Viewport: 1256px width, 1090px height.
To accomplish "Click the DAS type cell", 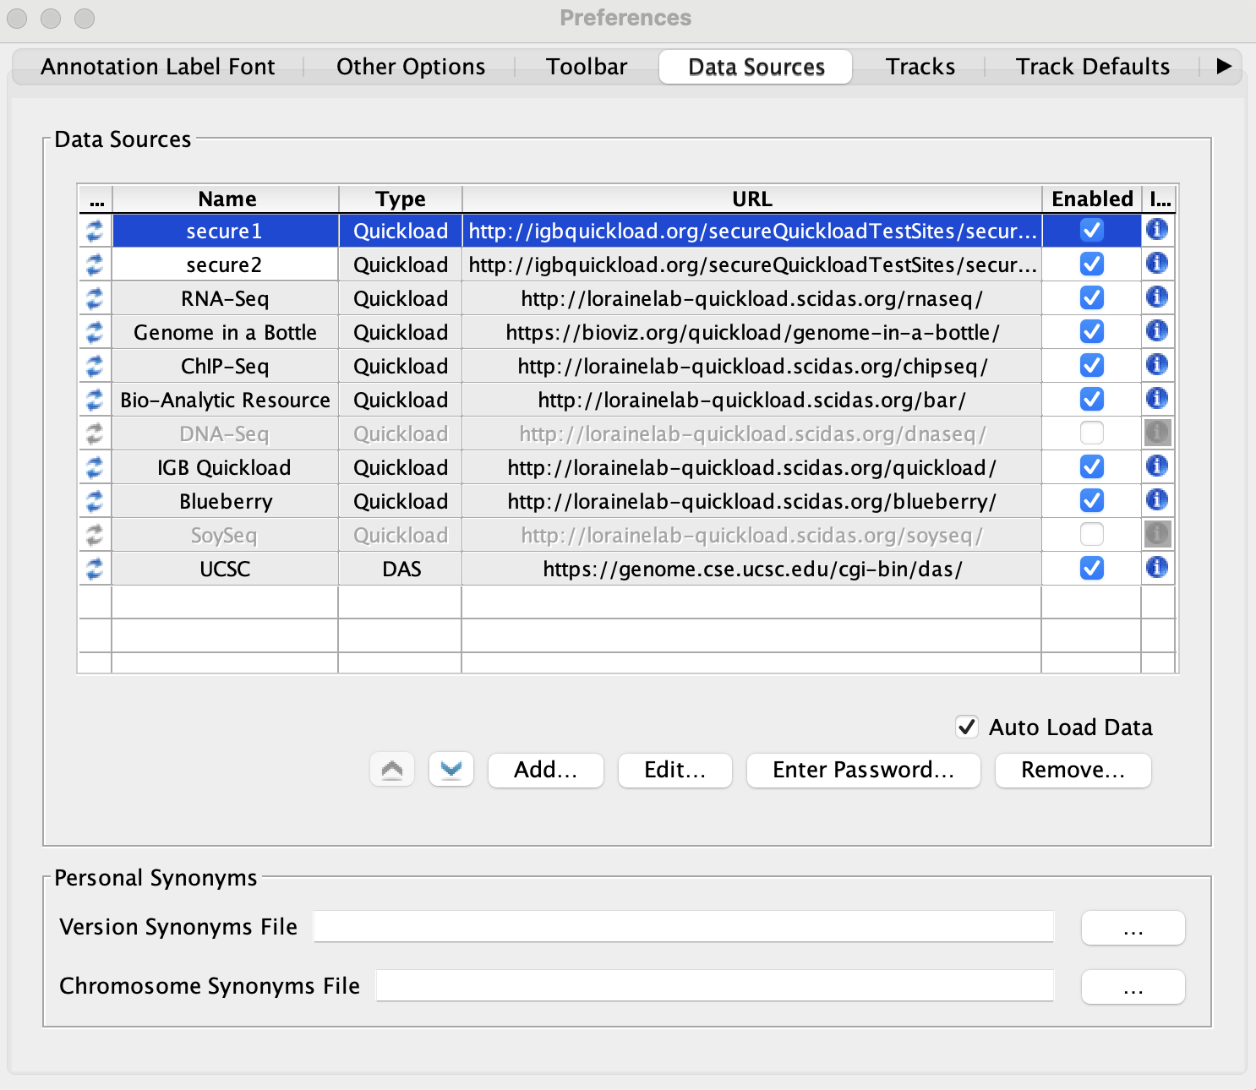I will coord(401,569).
